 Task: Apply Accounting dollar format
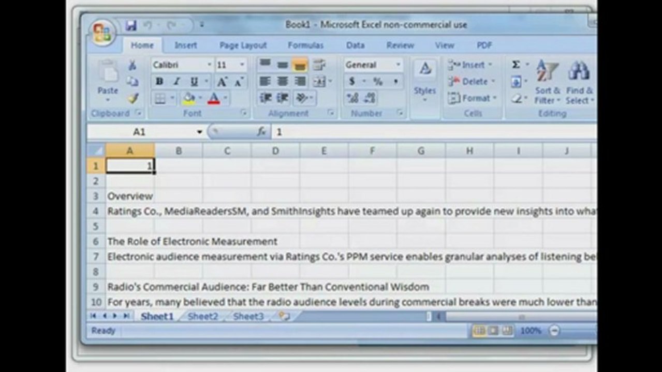(352, 82)
